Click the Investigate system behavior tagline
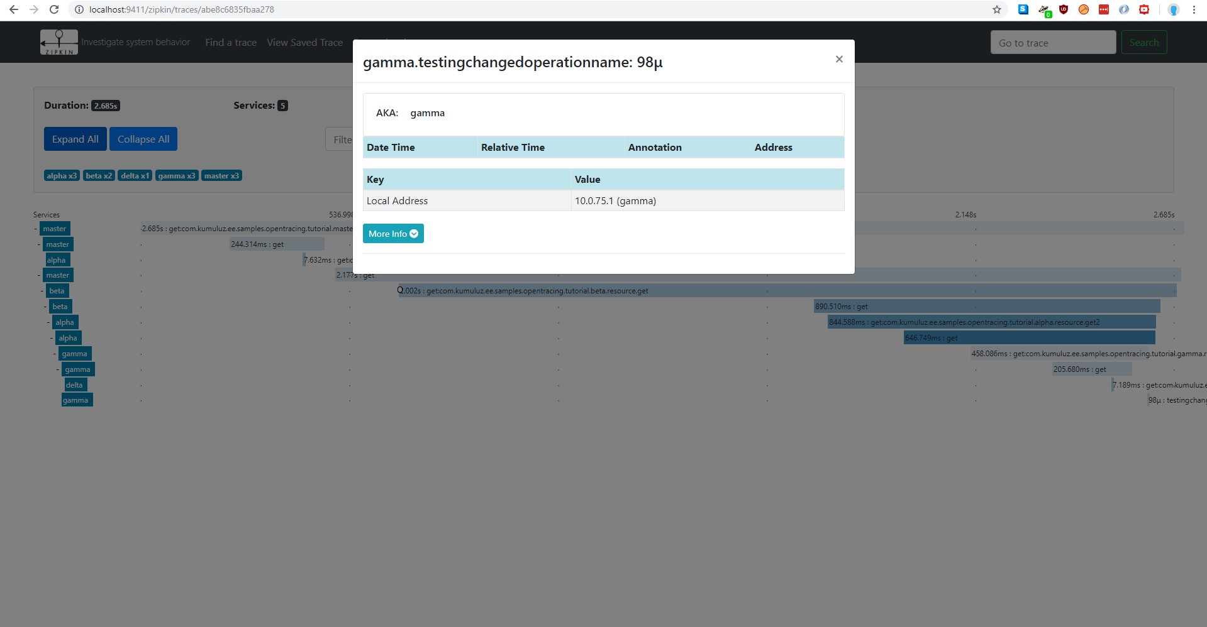The height and width of the screenshot is (627, 1207). click(x=136, y=42)
